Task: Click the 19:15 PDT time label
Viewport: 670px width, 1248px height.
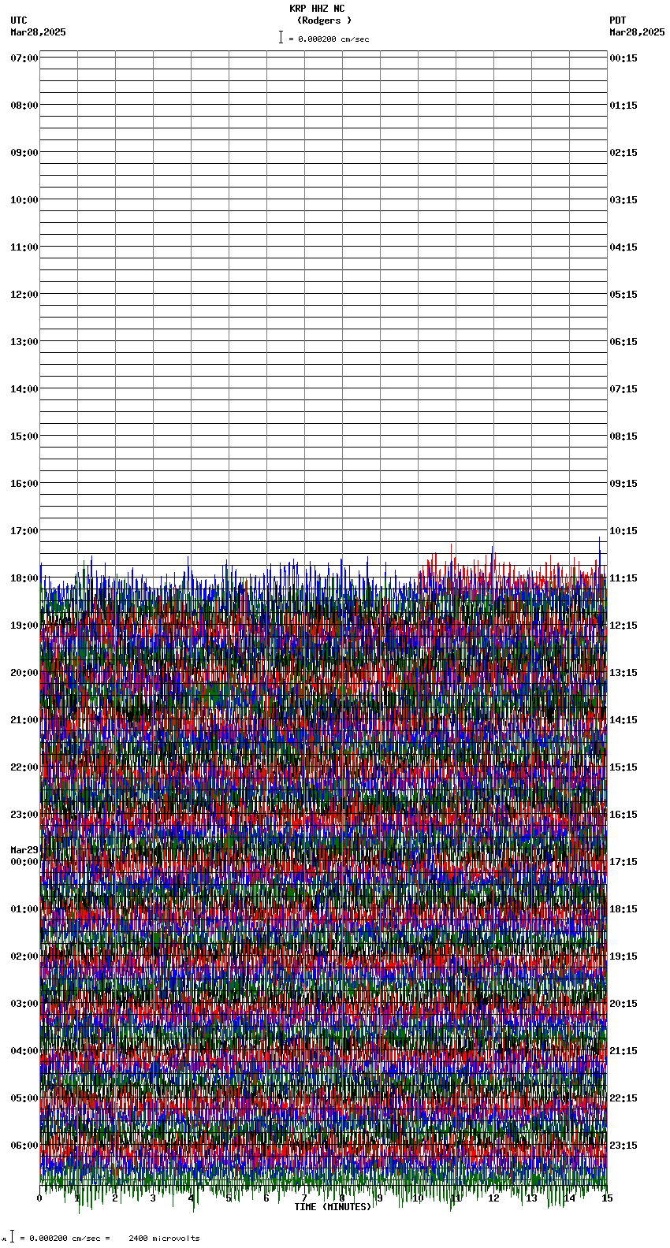Action: pos(623,956)
